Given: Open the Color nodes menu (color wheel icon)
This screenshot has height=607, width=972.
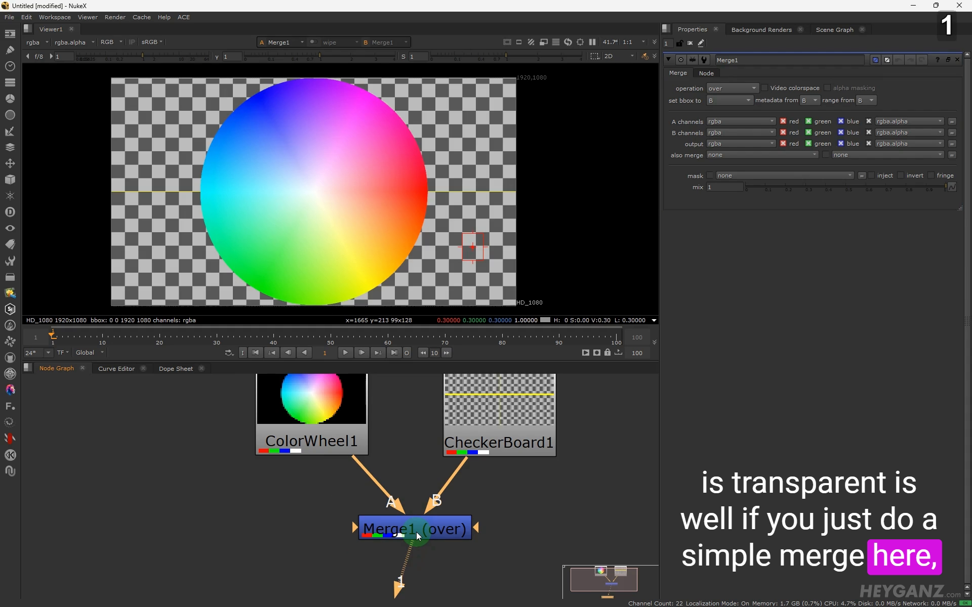Looking at the screenshot, I should pyautogui.click(x=10, y=98).
